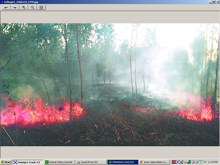Screen dimensions: 220x165
Task: Switch to Newspro Track 4.5 taskbar button
Action: [28, 162]
